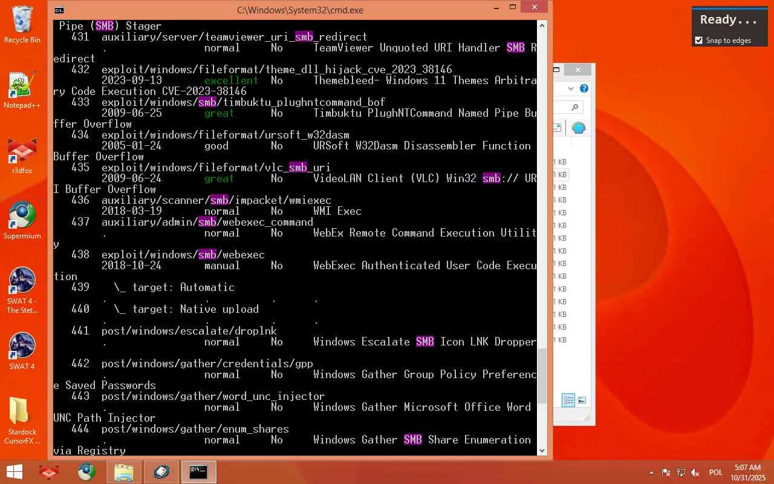Image resolution: width=774 pixels, height=484 pixels.
Task: Click the blue shell icon in Explorer toolbar
Action: click(x=579, y=128)
